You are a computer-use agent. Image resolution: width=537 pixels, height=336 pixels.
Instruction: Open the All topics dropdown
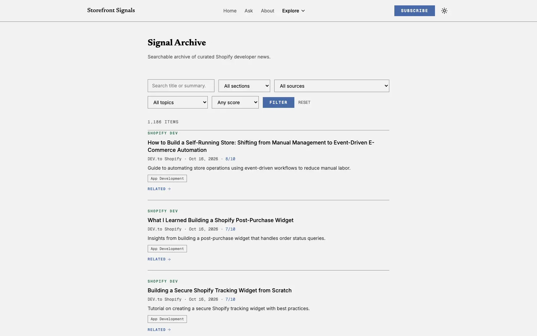(x=178, y=102)
